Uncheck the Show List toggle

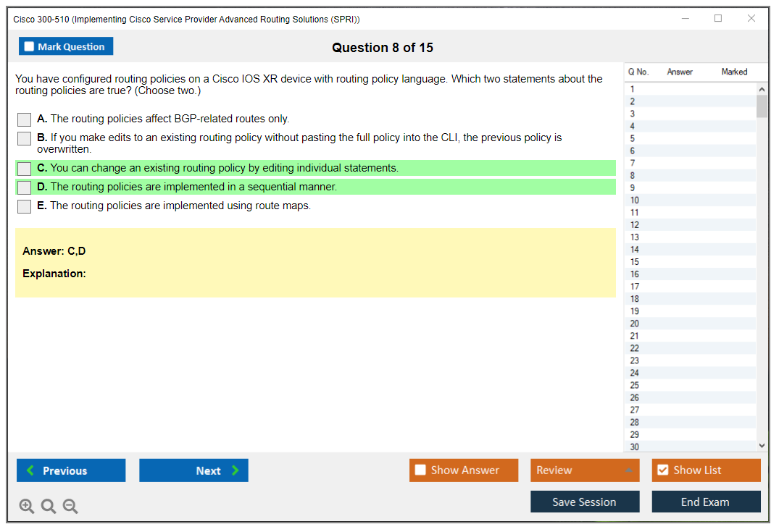(x=662, y=470)
